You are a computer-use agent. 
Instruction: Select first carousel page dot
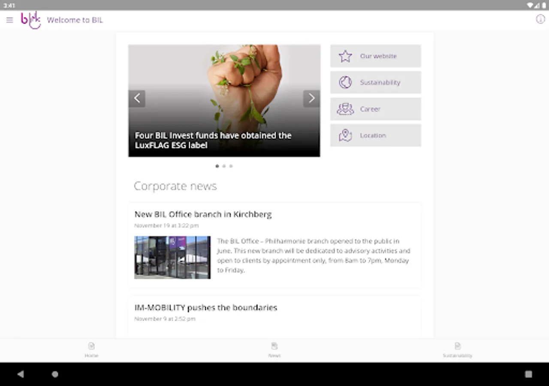click(217, 166)
